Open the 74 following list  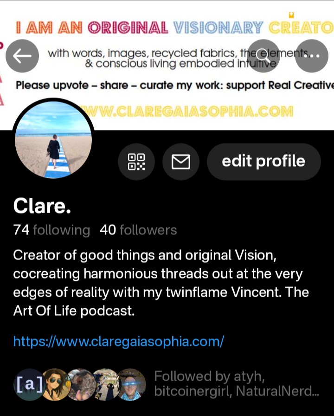click(x=51, y=230)
